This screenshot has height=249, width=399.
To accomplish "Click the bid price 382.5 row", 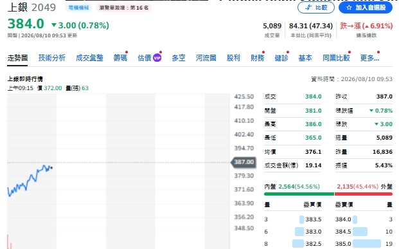I will [293, 244].
